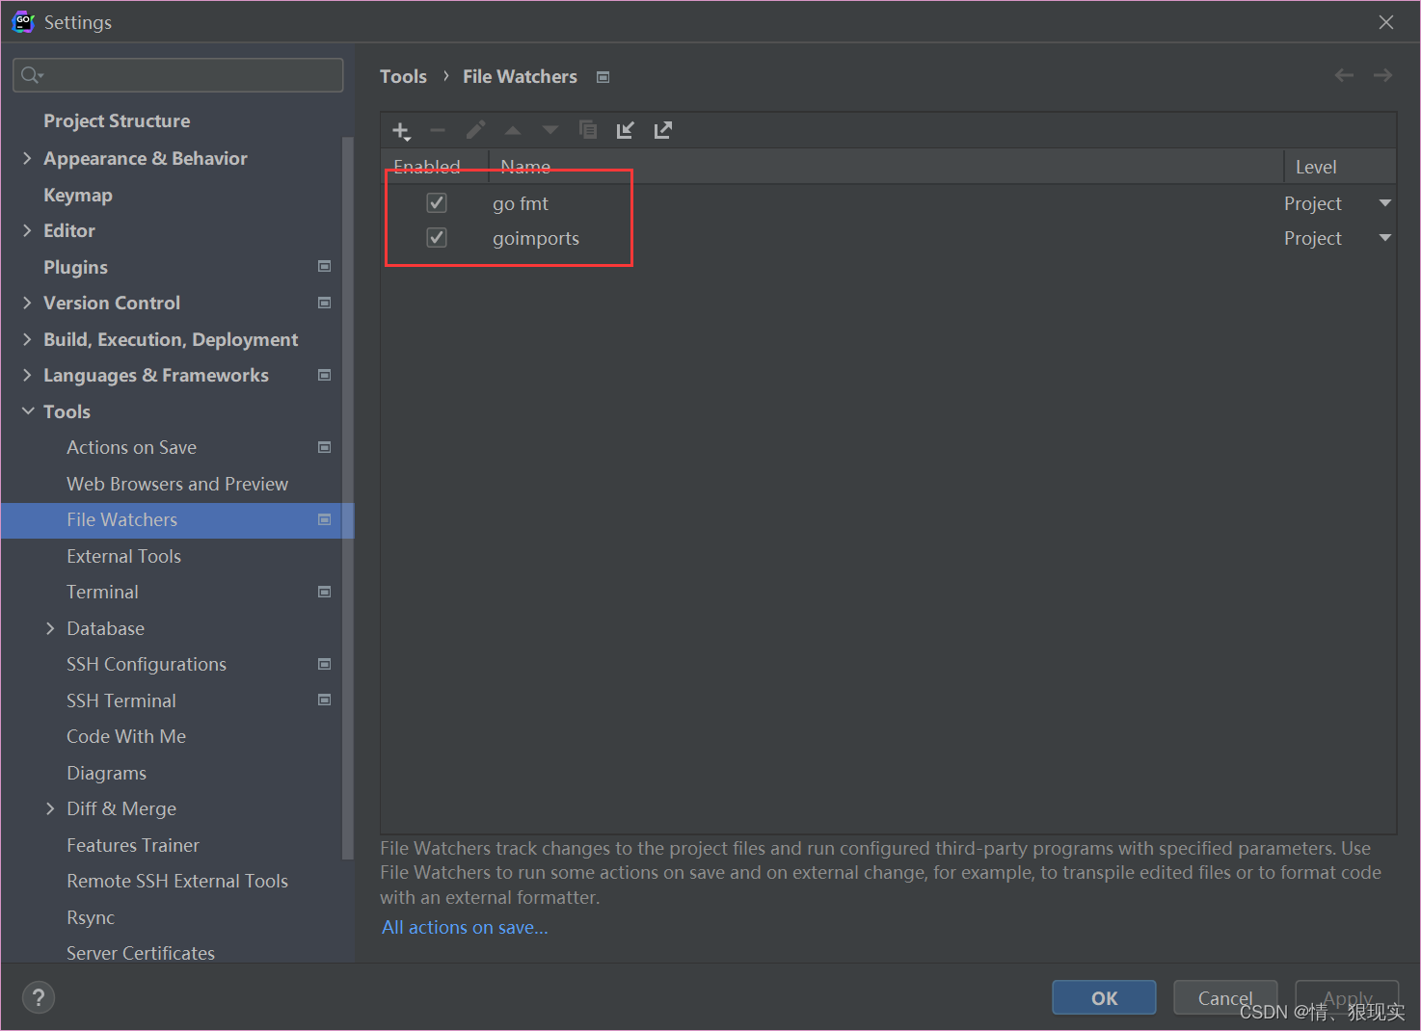
Task: Click the Cancel button
Action: click(1225, 997)
